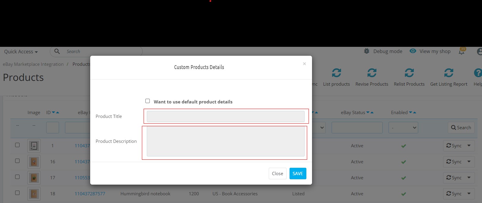482x203 pixels.
Task: Click the green enabled checkmark in row 17
Action: (x=403, y=178)
